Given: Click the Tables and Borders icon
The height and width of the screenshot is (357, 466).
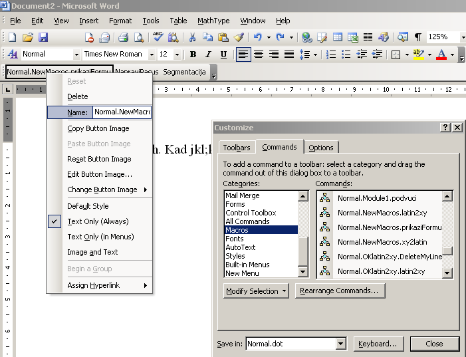Looking at the screenshot, I should 322,37.
